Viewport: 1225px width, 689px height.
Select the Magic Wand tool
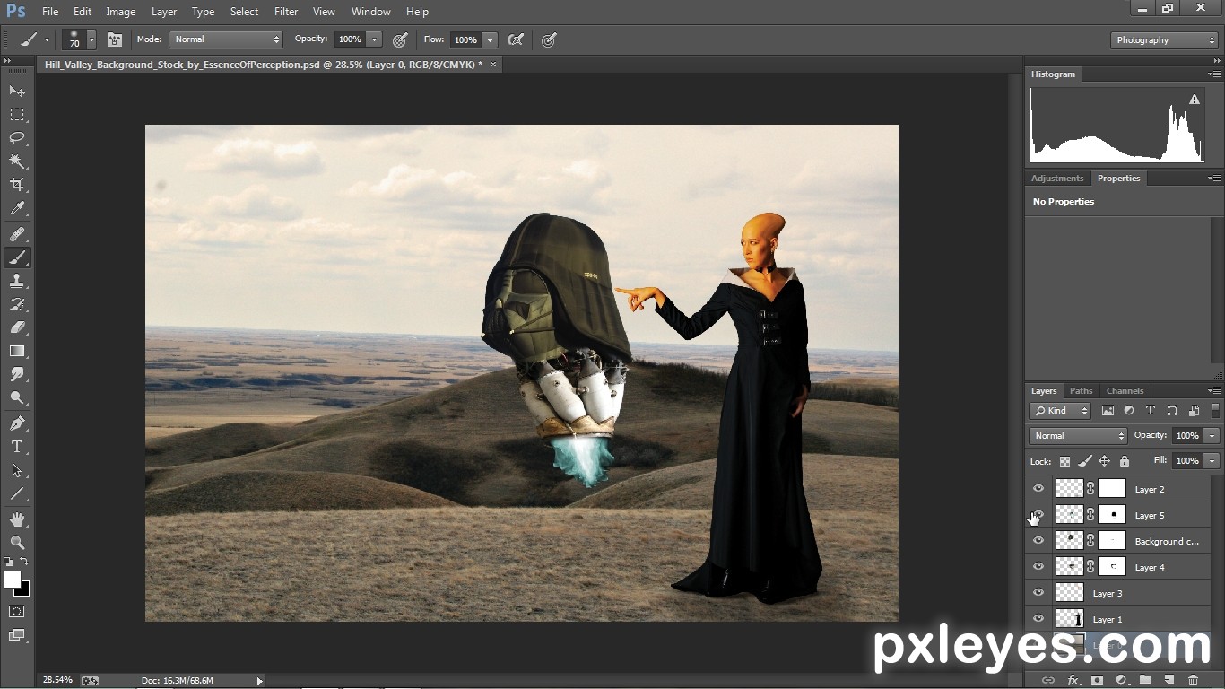coord(17,161)
